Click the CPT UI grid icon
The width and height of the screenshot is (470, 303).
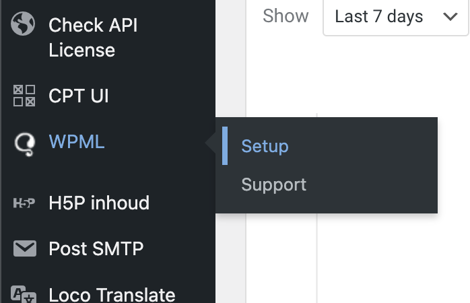pyautogui.click(x=24, y=96)
